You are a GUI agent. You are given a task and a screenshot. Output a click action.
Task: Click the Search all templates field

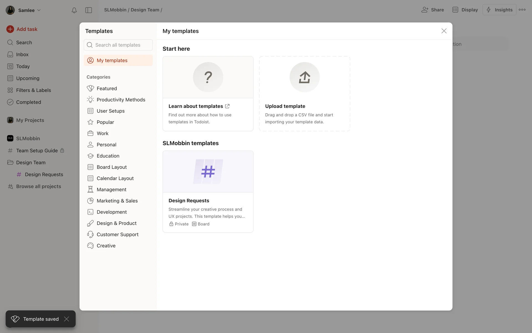pos(118,45)
